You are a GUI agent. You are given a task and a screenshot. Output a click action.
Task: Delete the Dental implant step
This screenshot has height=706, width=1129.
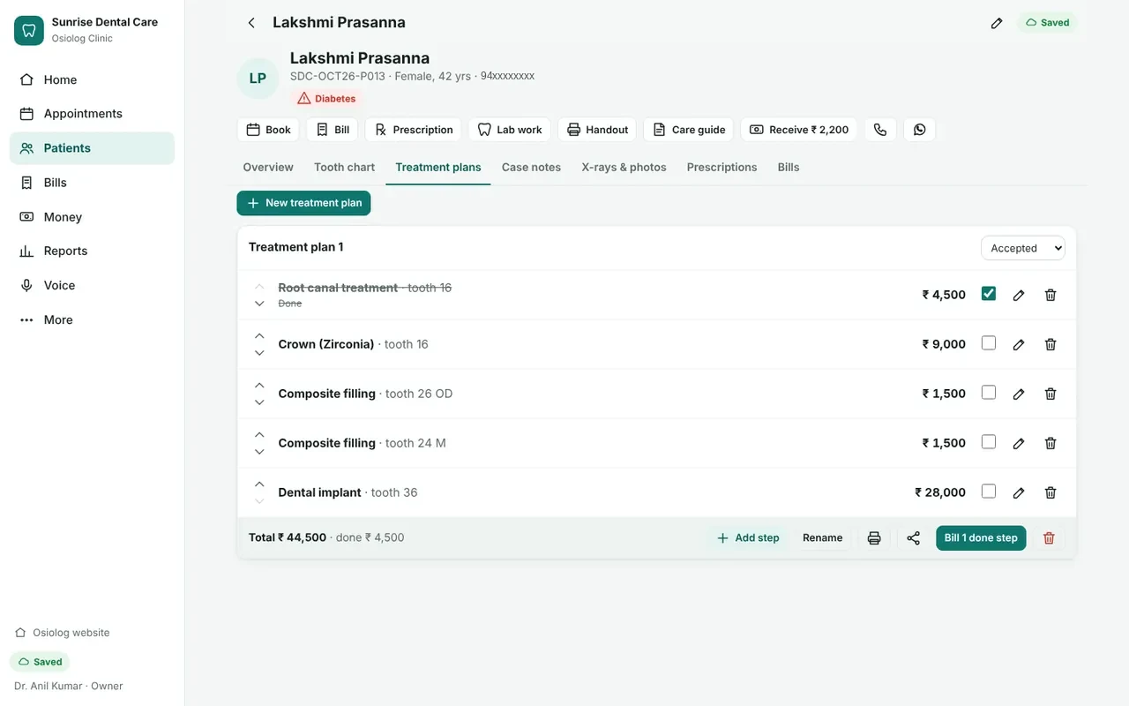(1050, 493)
